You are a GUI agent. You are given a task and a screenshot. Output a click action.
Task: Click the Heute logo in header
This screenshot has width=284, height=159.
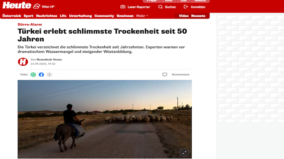pyautogui.click(x=17, y=5)
